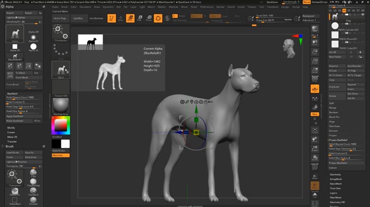
Task: Toggle the Transp transparency icon
Action: point(314,176)
